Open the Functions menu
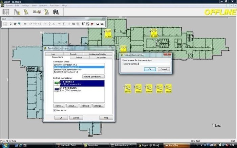 [x=55, y=6]
